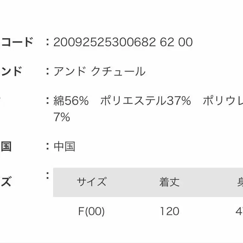
Task: Click the colon before the size table
Action: 47,175
